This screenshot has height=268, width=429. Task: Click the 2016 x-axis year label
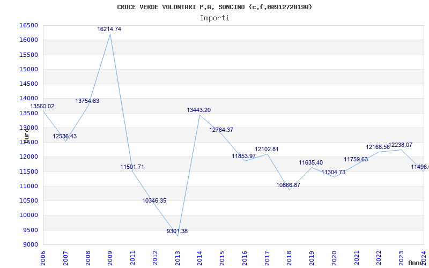(x=245, y=258)
